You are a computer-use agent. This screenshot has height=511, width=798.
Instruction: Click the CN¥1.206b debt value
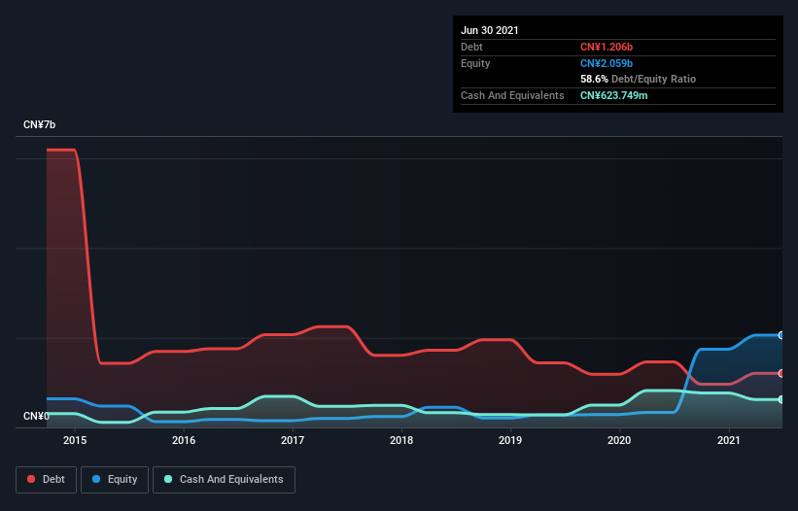[x=607, y=47]
